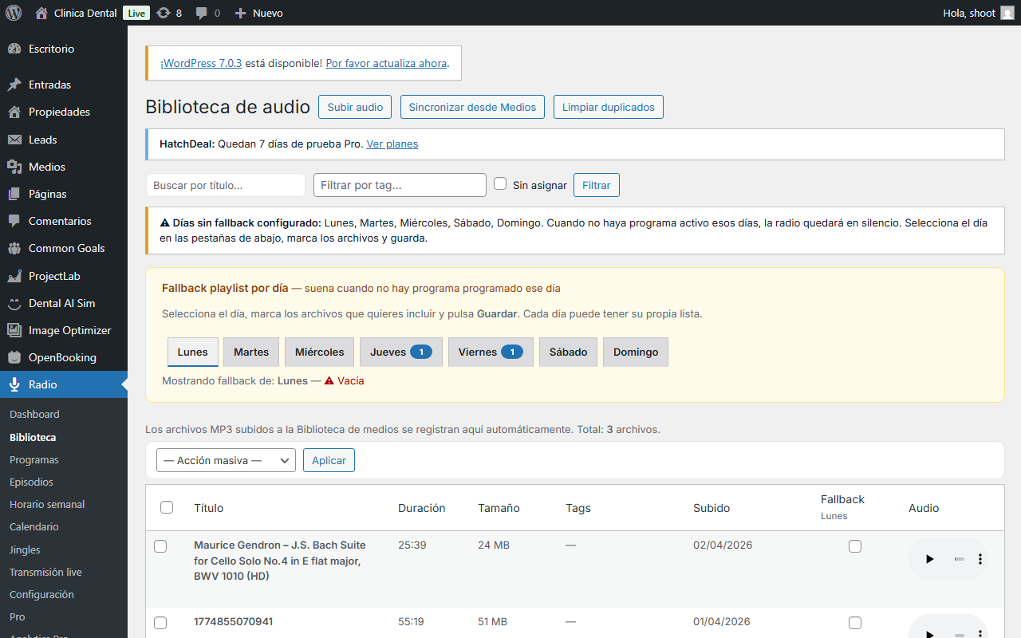Focus the Filtrar por tag field
This screenshot has height=638, width=1021.
click(x=400, y=185)
